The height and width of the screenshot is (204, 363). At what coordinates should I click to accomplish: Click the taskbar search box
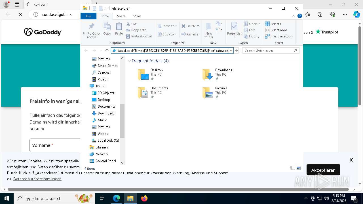[54, 198]
